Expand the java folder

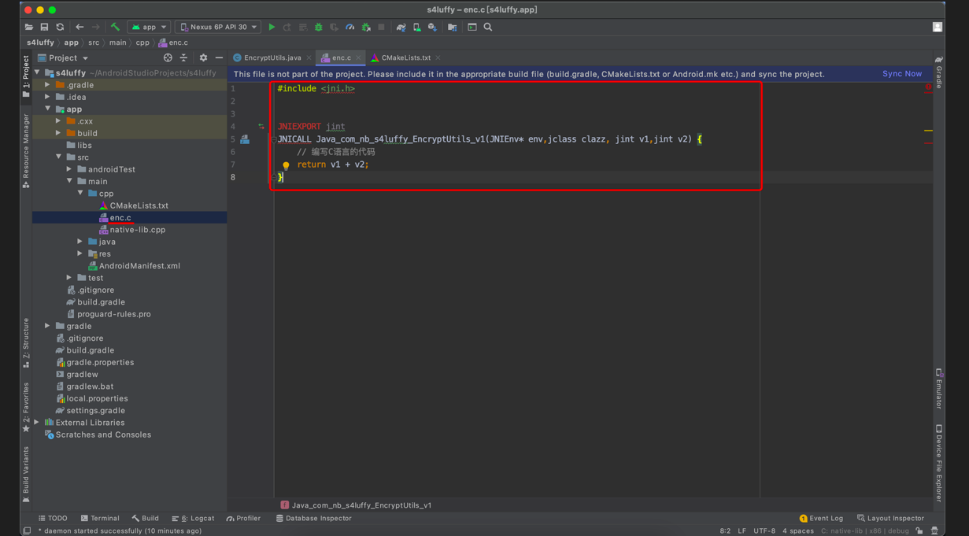pyautogui.click(x=80, y=242)
